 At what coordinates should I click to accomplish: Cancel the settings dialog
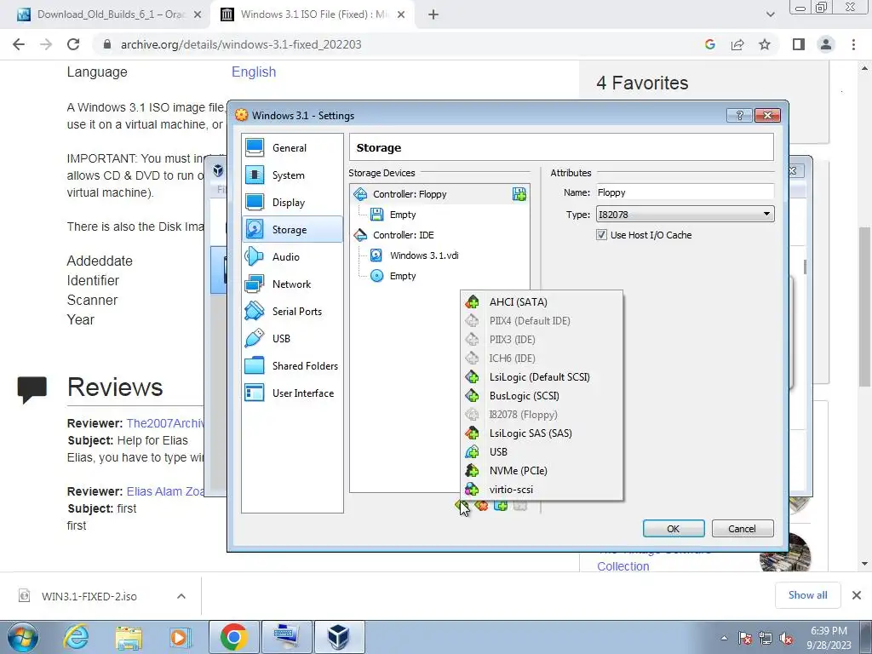pos(743,528)
